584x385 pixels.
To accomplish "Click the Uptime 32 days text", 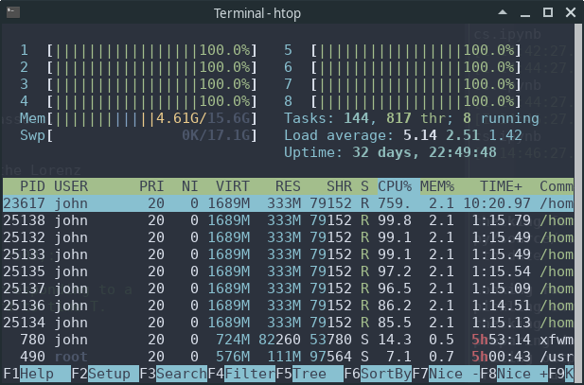I will [x=390, y=152].
